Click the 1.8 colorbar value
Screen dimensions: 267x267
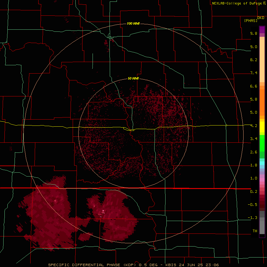254,165
